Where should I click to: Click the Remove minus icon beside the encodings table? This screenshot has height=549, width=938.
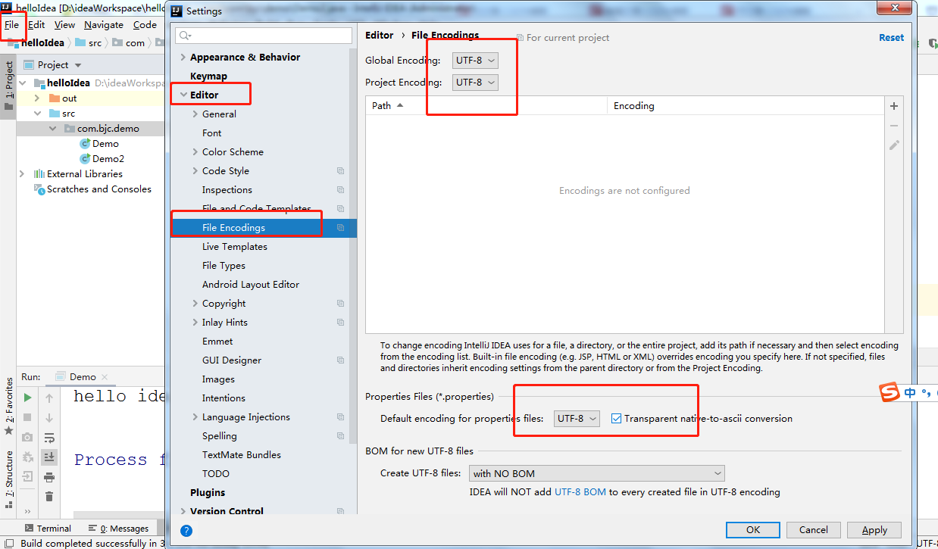point(894,126)
